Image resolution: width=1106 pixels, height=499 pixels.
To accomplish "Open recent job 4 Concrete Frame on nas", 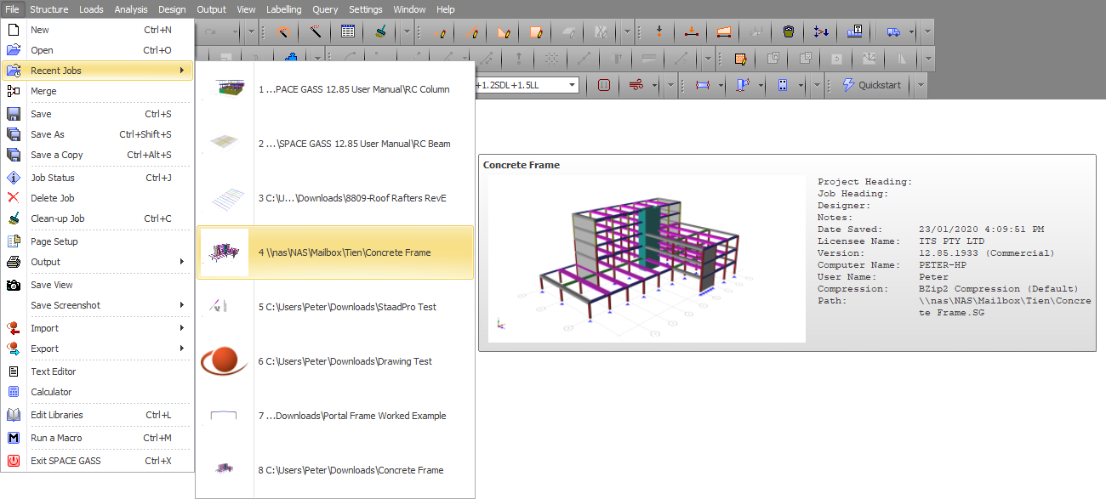I will [335, 252].
